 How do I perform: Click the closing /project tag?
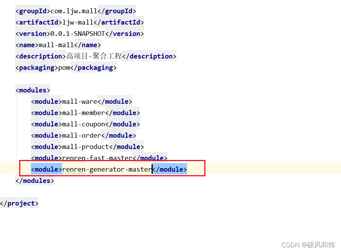(19, 203)
